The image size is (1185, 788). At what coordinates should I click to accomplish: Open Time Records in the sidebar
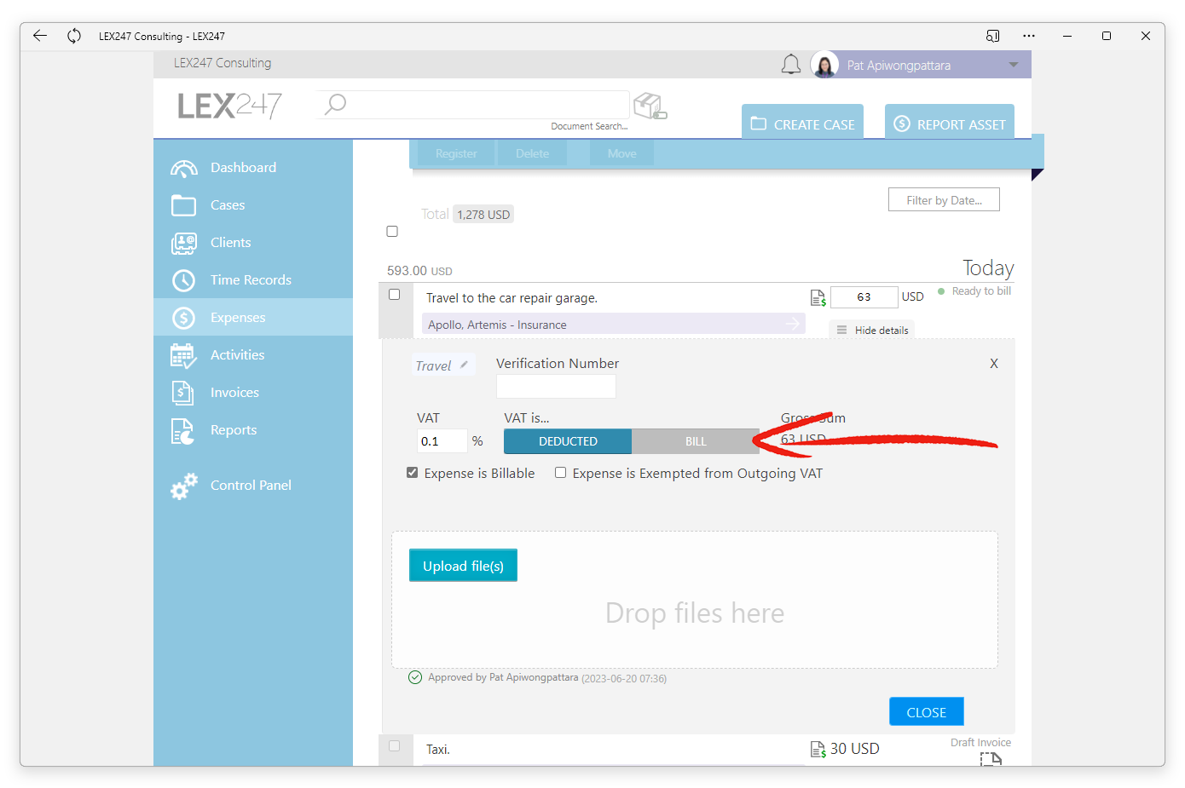[251, 280]
